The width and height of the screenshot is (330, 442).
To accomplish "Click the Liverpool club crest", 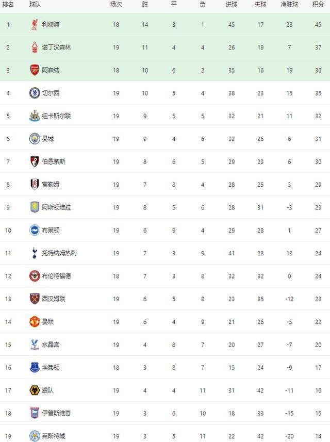I will coord(35,25).
